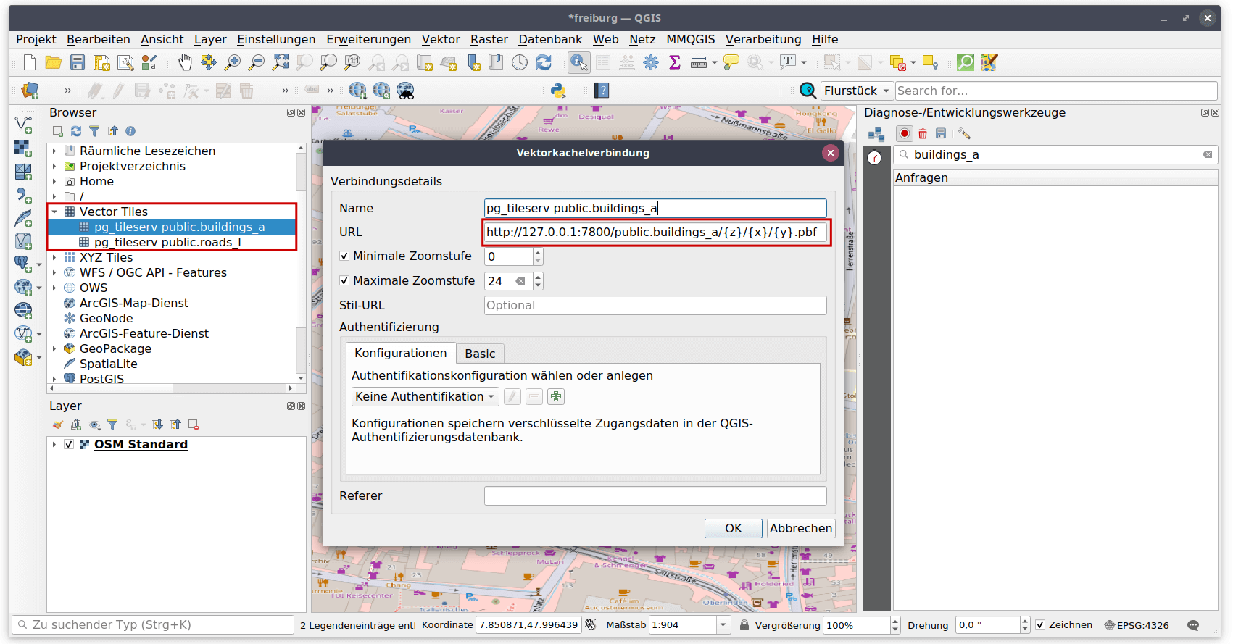Click the red record button in debugging panel
The height and width of the screenshot is (644, 1233).
905,133
